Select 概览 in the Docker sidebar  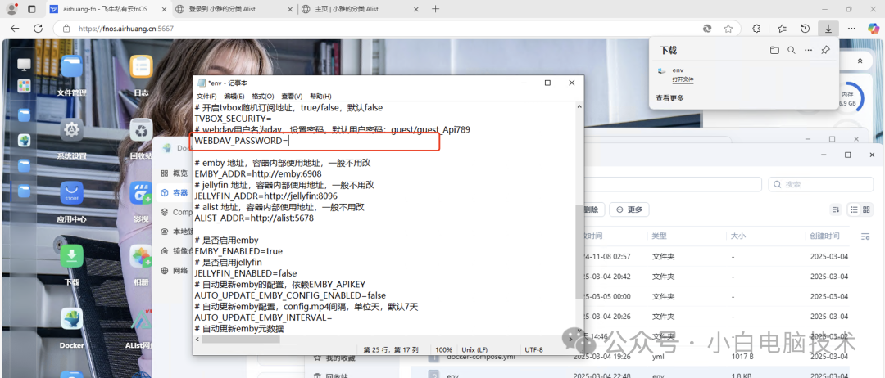(175, 173)
